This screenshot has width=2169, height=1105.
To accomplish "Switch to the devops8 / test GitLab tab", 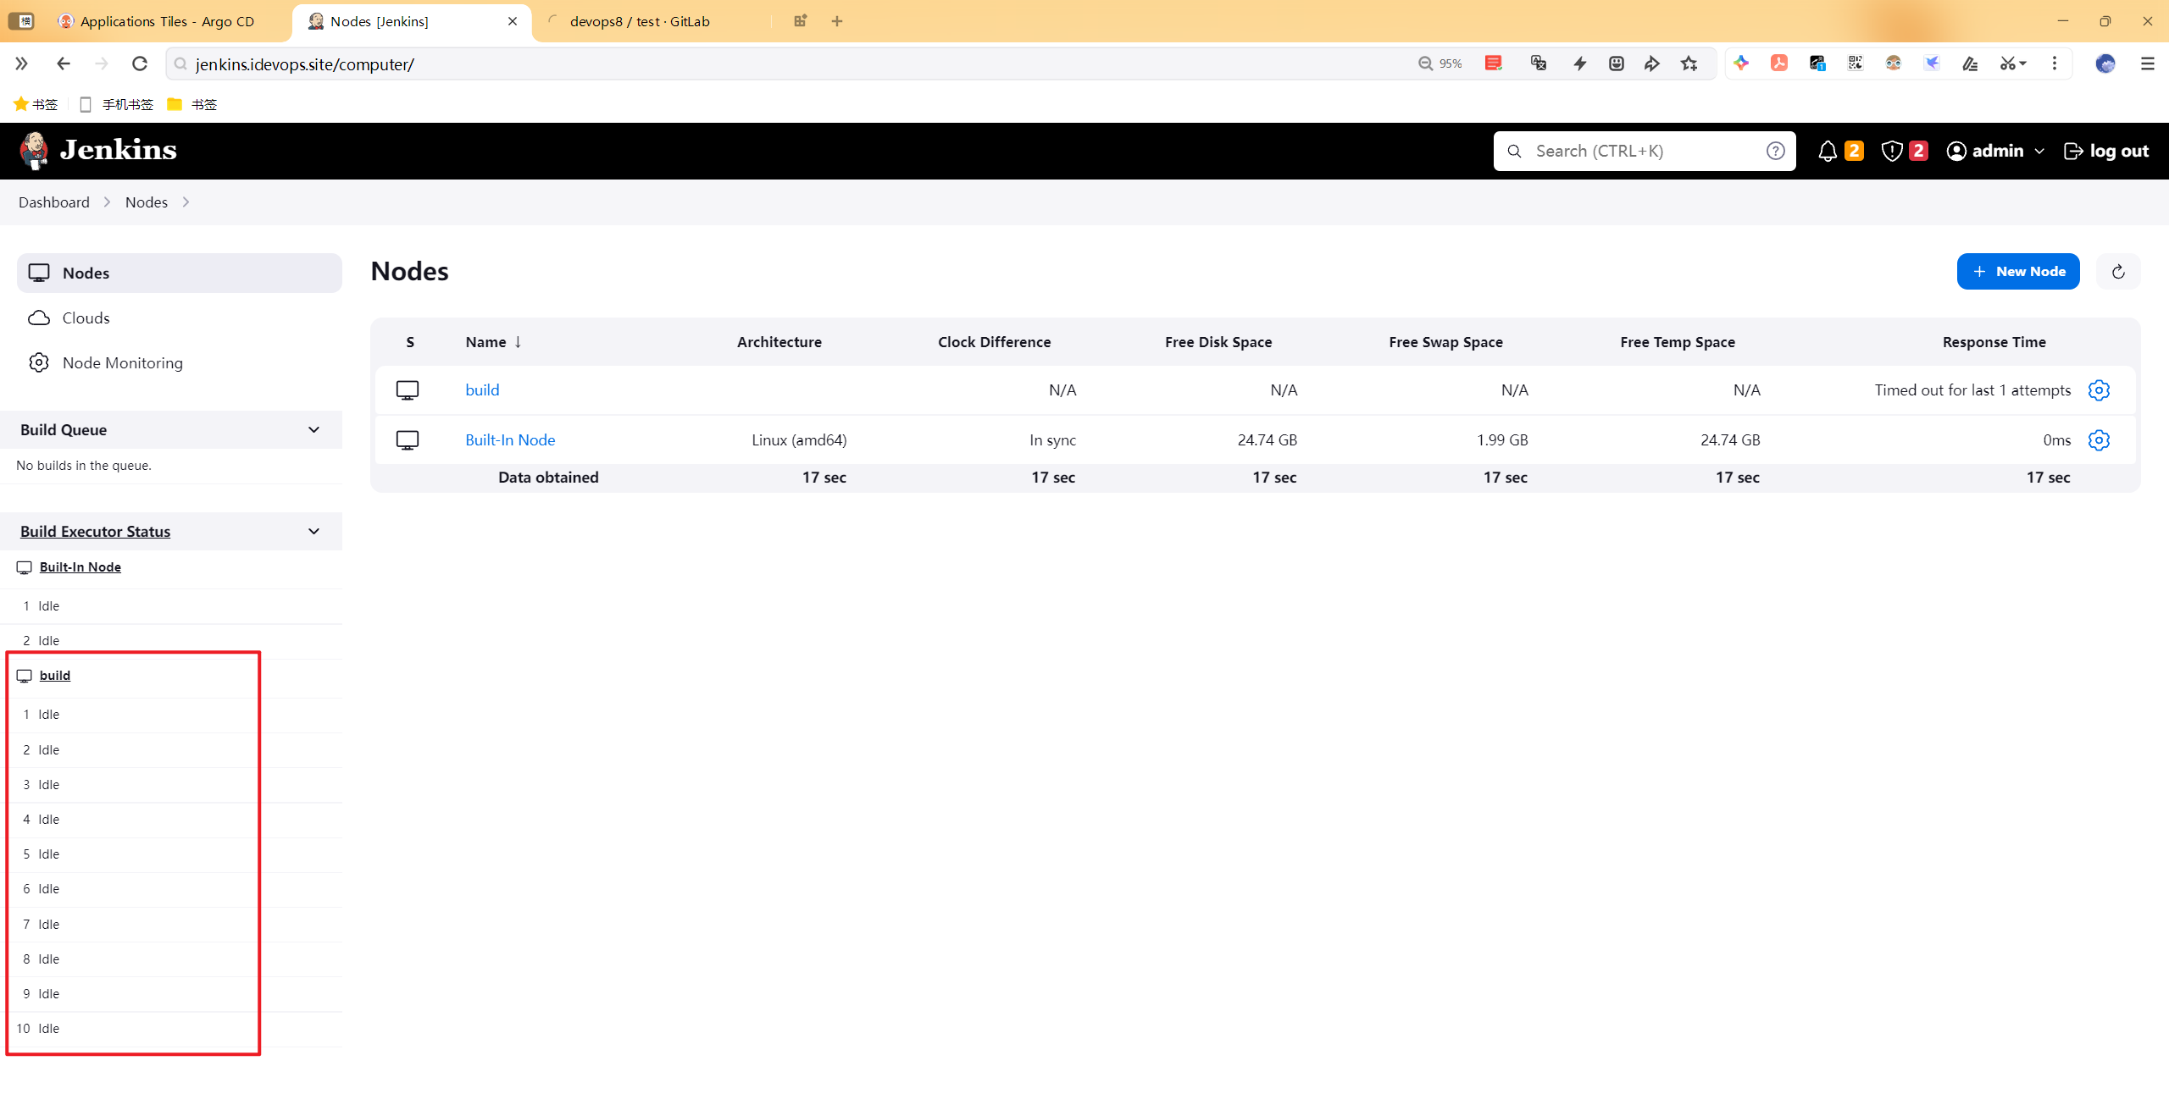I will pyautogui.click(x=640, y=21).
